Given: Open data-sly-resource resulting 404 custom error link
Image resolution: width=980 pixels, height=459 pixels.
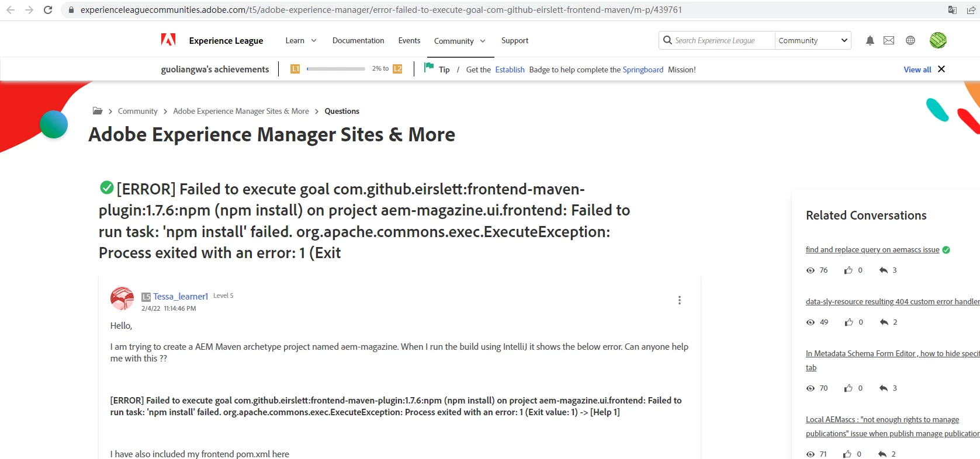Looking at the screenshot, I should pyautogui.click(x=892, y=301).
